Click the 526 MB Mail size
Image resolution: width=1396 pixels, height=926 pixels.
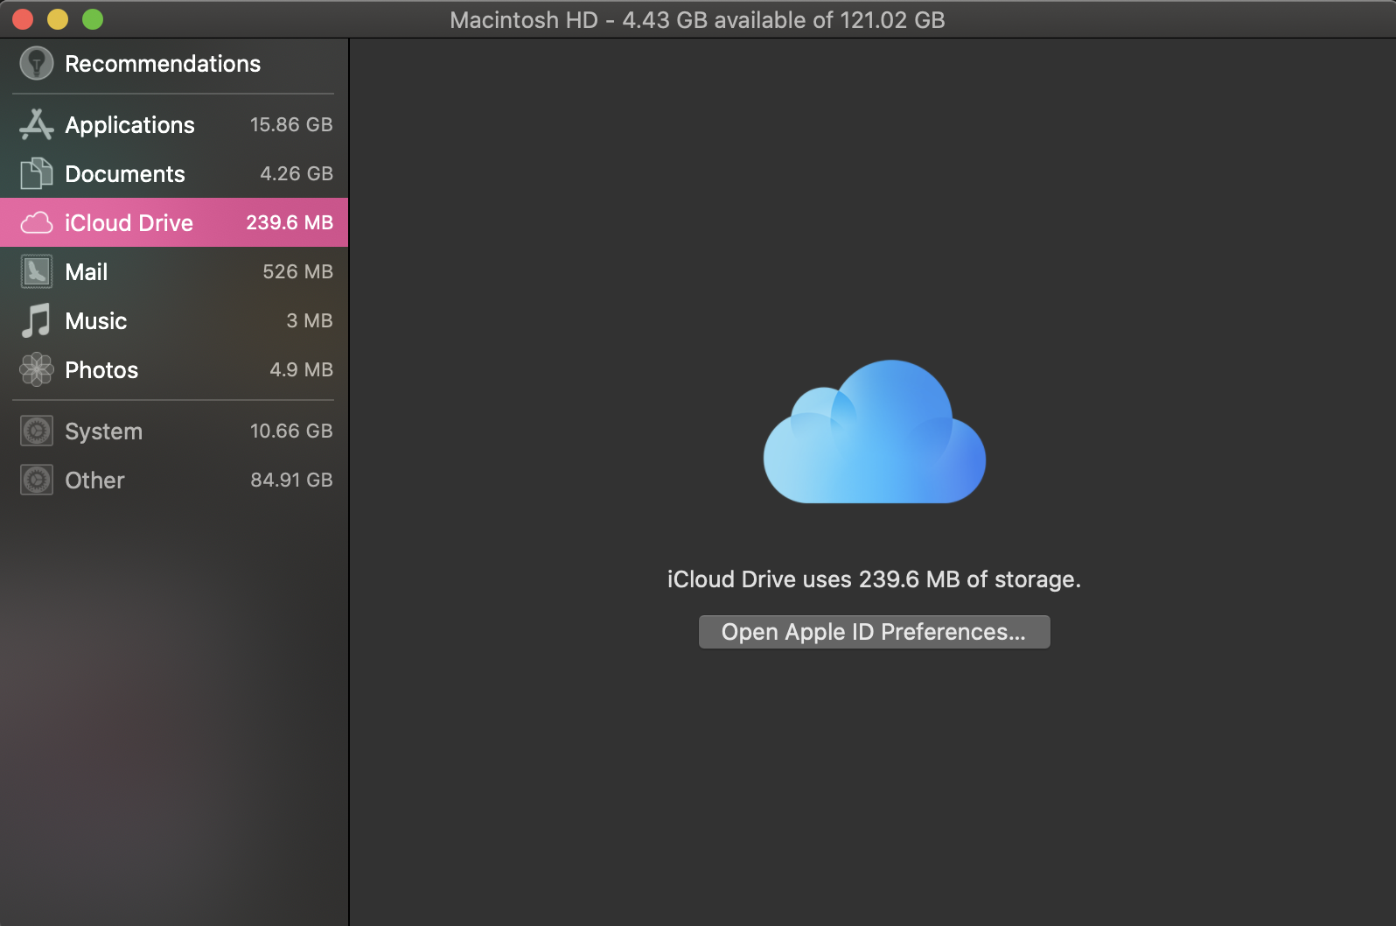(x=297, y=271)
